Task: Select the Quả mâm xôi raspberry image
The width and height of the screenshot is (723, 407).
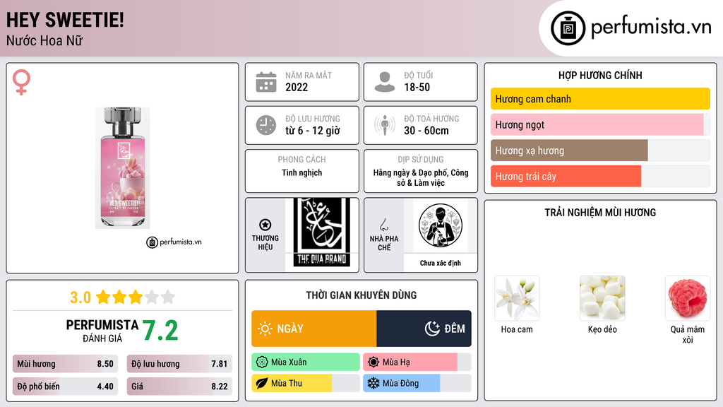Action: [x=688, y=299]
